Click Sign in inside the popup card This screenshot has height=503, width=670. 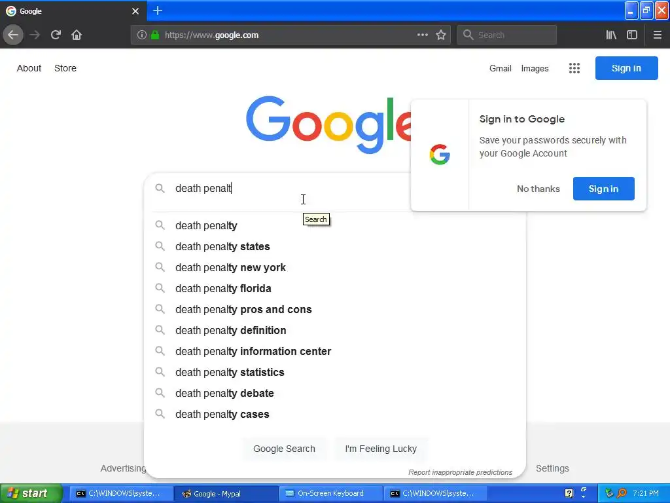click(603, 189)
